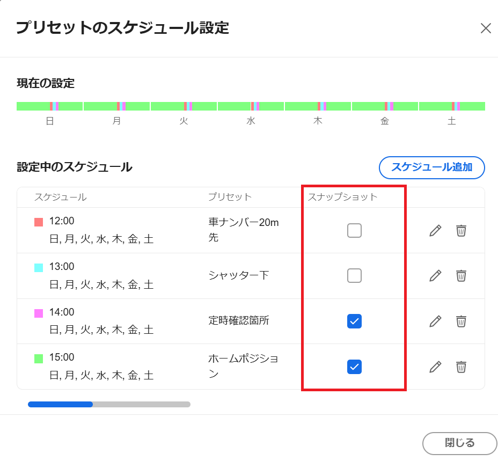Delete the 14:00 定時確認箇所 schedule

461,321
